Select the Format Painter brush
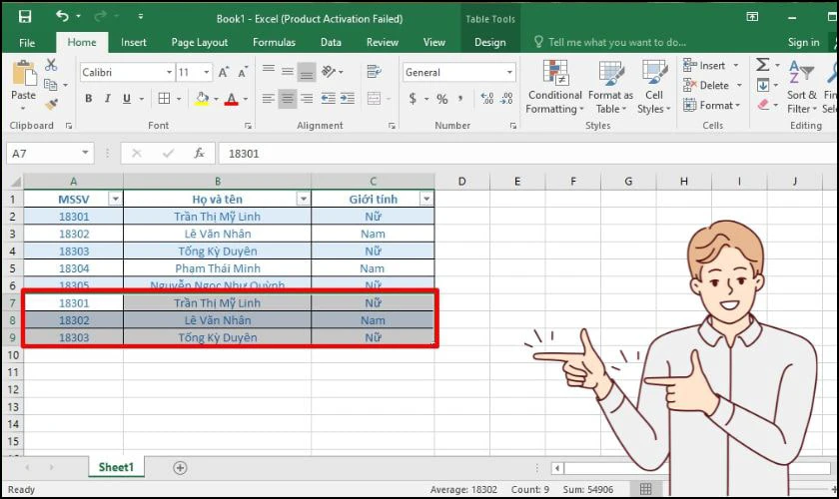Image resolution: width=839 pixels, height=499 pixels. 51,105
